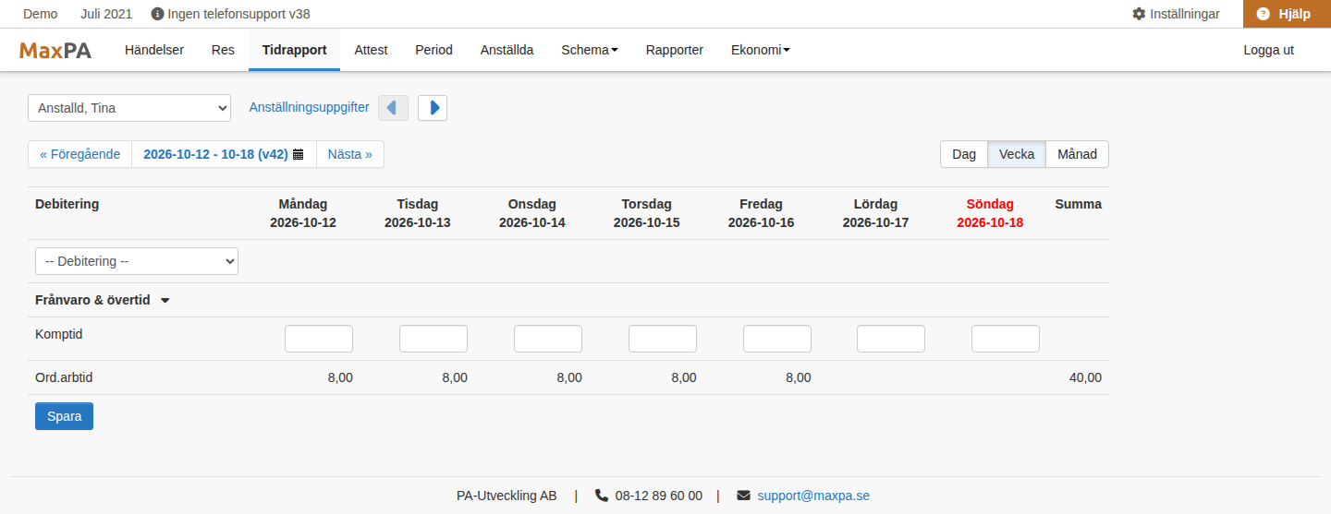The height and width of the screenshot is (514, 1331).
Task: Open the Period tab
Action: coord(433,50)
